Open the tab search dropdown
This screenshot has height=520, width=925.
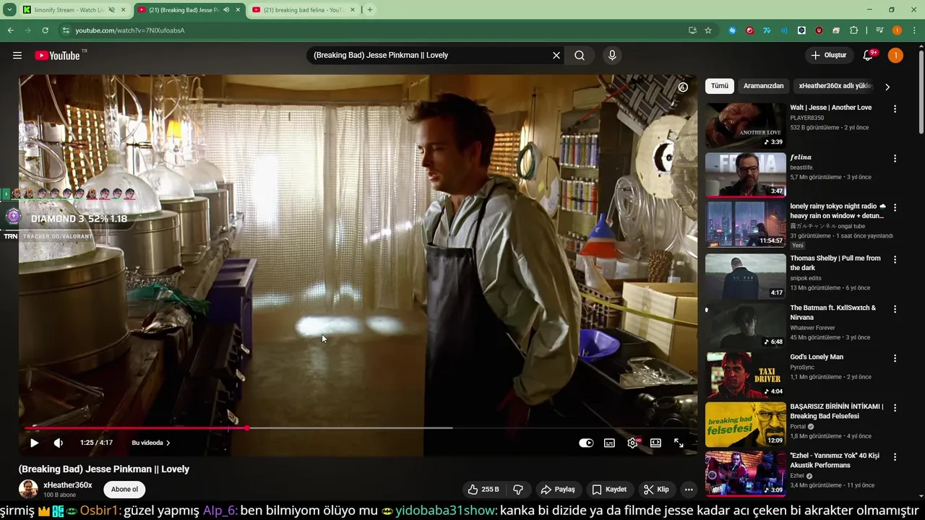[x=9, y=10]
